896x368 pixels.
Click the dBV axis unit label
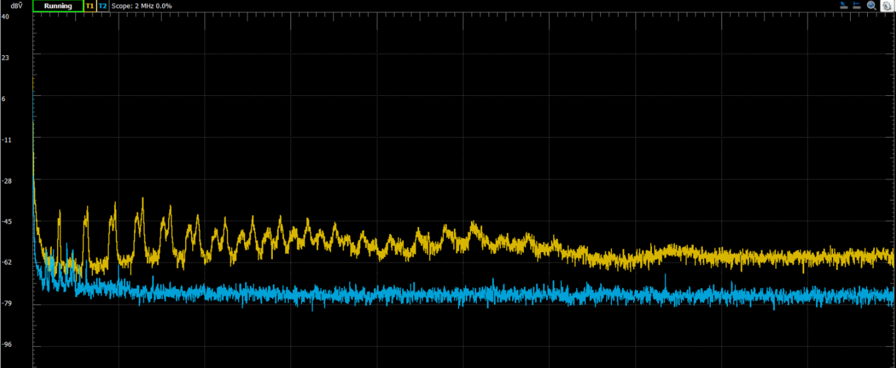coord(16,6)
